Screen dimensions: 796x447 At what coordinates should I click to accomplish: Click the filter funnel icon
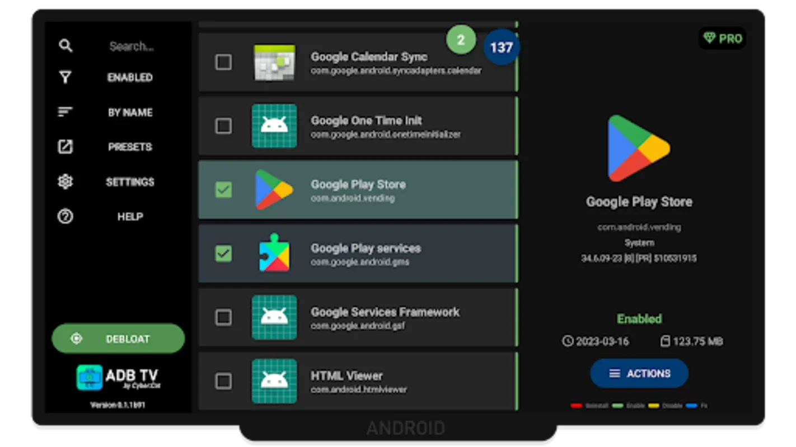click(65, 78)
